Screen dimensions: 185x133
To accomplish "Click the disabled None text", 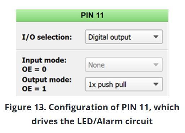I will tap(96, 65).
